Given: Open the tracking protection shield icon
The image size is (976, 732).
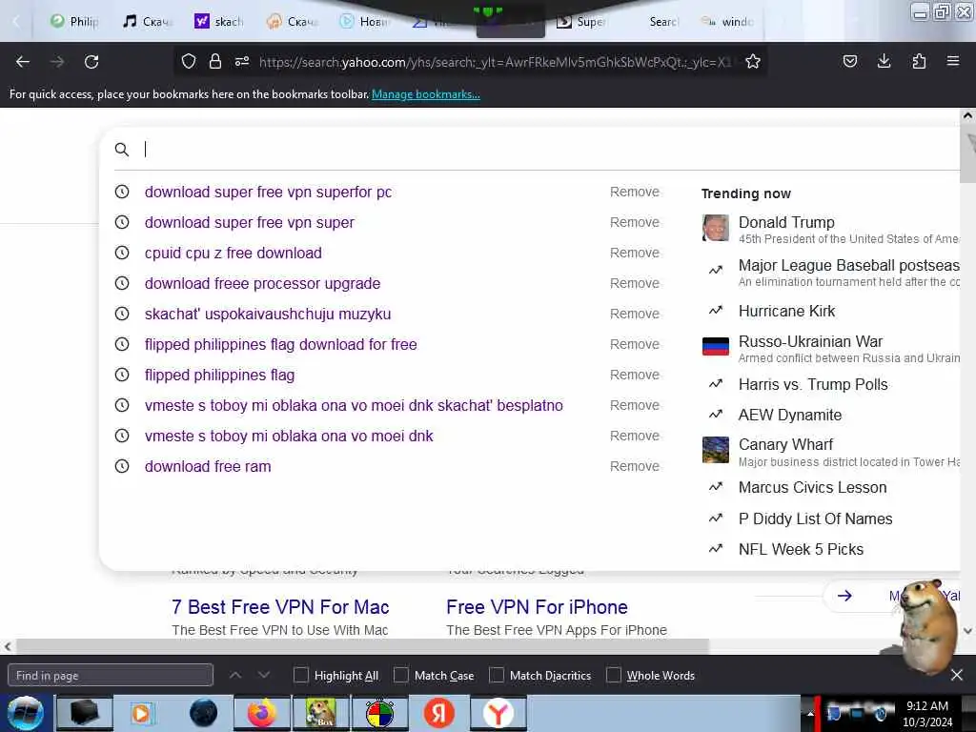Looking at the screenshot, I should [189, 61].
